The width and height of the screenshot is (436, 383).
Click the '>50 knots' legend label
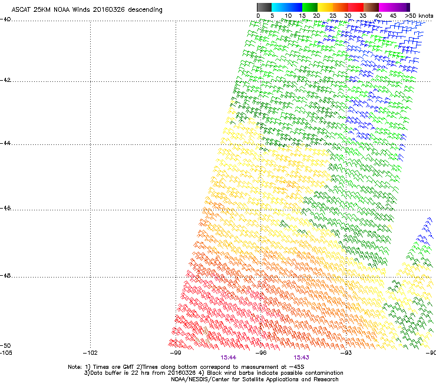click(419, 16)
